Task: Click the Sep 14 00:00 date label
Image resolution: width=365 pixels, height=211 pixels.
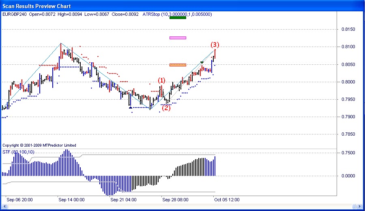Action: (x=71, y=200)
